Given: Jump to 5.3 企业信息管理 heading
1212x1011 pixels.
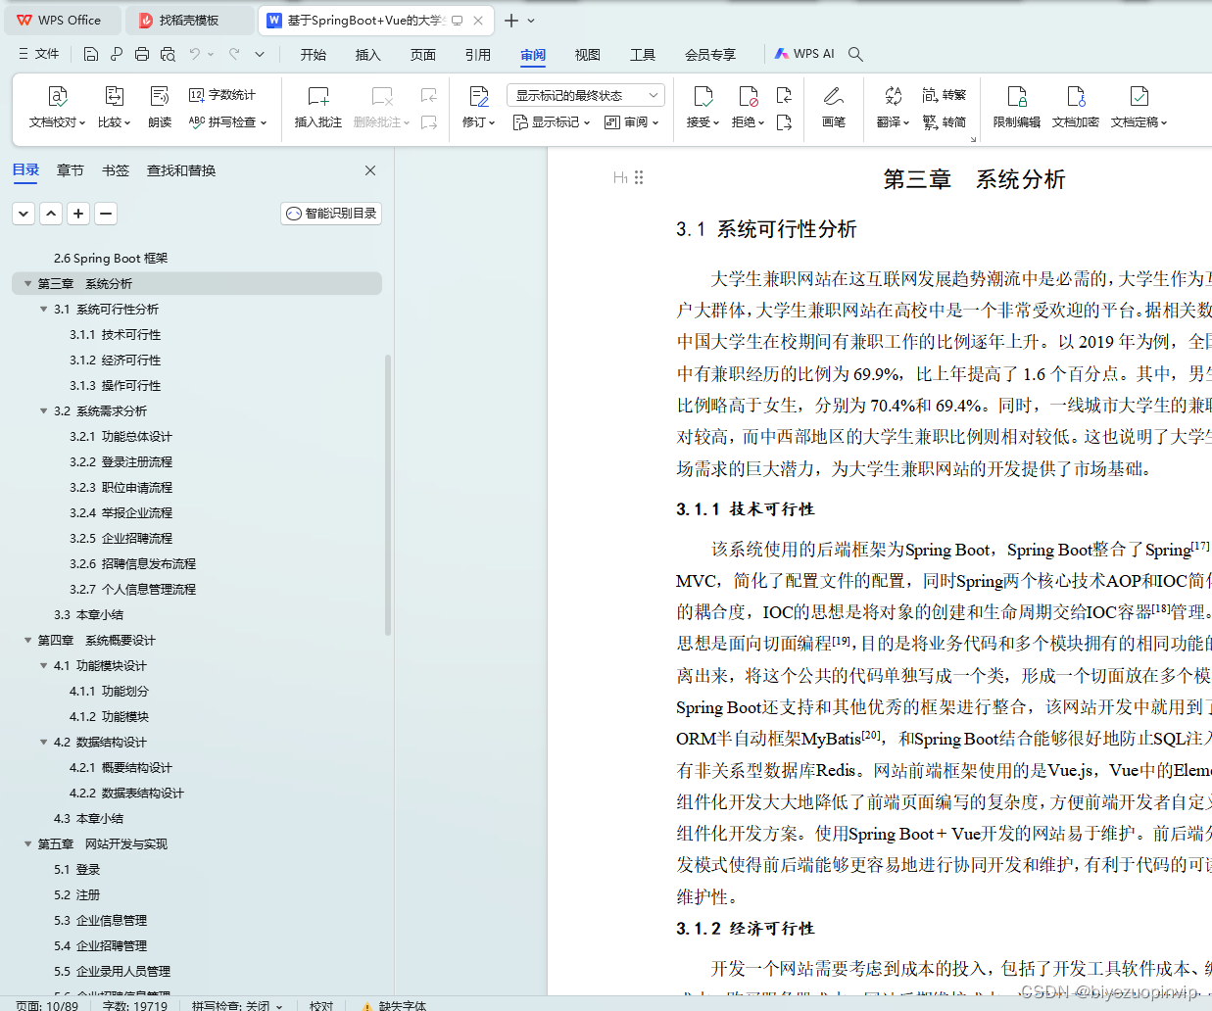Looking at the screenshot, I should pos(101,920).
